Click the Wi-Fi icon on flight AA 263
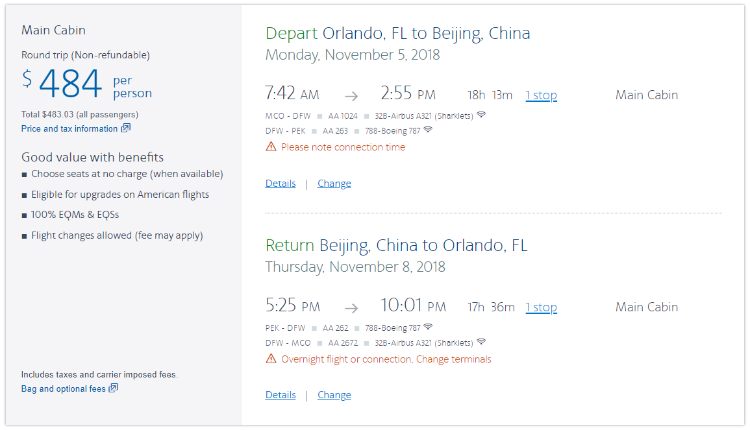Screen dimensions: 750x430 [428, 130]
